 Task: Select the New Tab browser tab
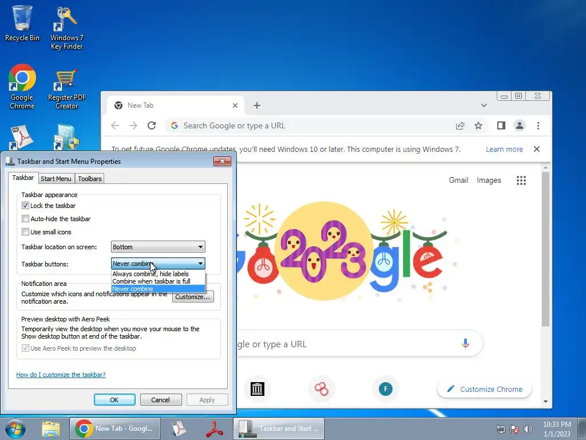pyautogui.click(x=176, y=105)
